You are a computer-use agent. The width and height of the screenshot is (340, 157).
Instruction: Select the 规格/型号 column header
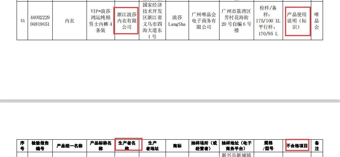click(269, 146)
